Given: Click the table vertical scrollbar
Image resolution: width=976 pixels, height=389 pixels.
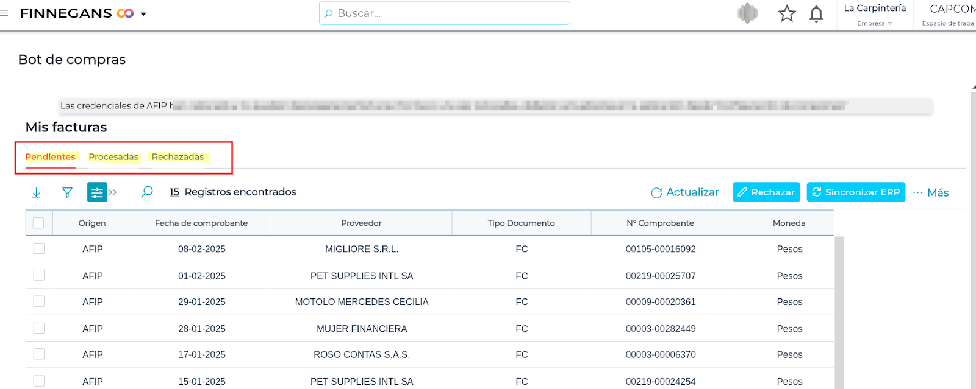Looking at the screenshot, I should click(x=839, y=312).
